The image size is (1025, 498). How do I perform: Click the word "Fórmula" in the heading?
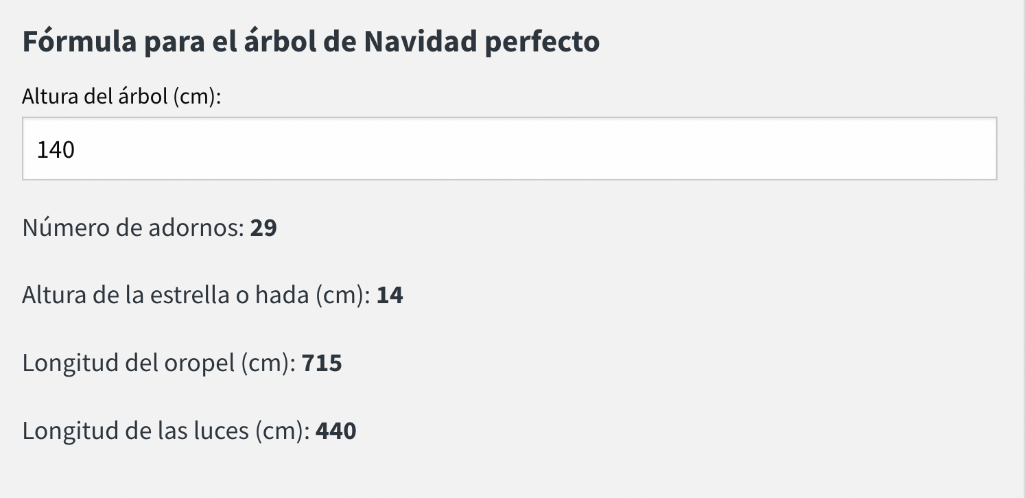pyautogui.click(x=77, y=42)
